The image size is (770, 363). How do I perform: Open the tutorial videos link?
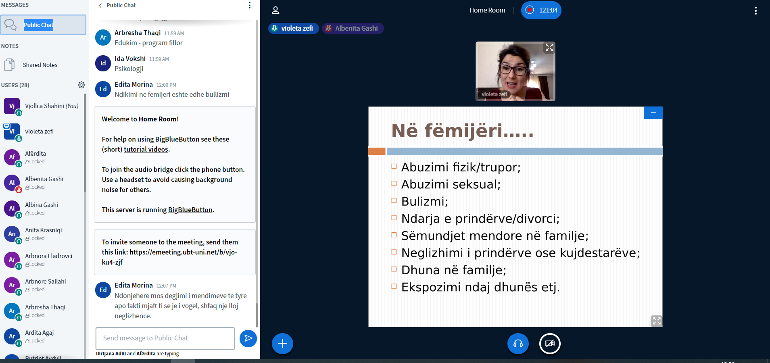[146, 149]
